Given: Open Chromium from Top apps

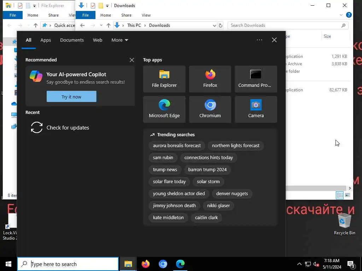Looking at the screenshot, I should click(210, 109).
